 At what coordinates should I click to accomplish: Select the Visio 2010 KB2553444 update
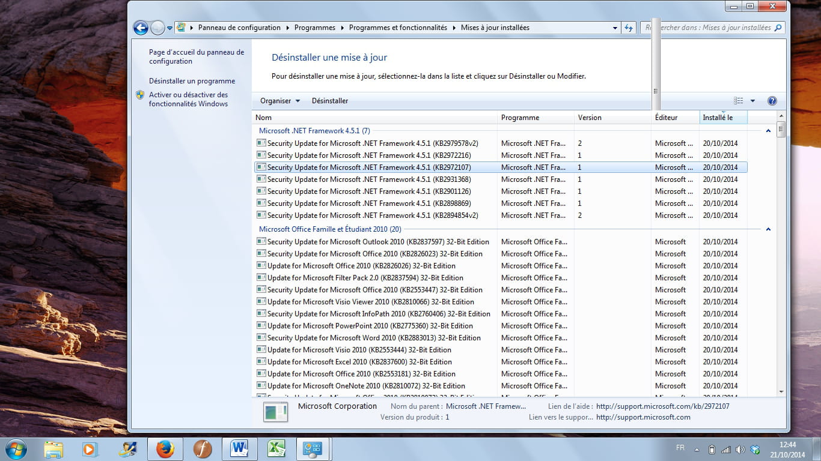coord(501,349)
